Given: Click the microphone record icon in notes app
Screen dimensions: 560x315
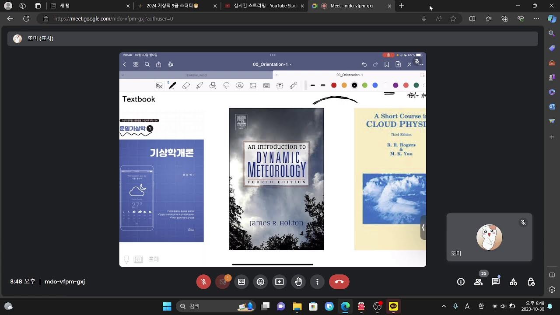Looking at the screenshot, I should coord(171,64).
